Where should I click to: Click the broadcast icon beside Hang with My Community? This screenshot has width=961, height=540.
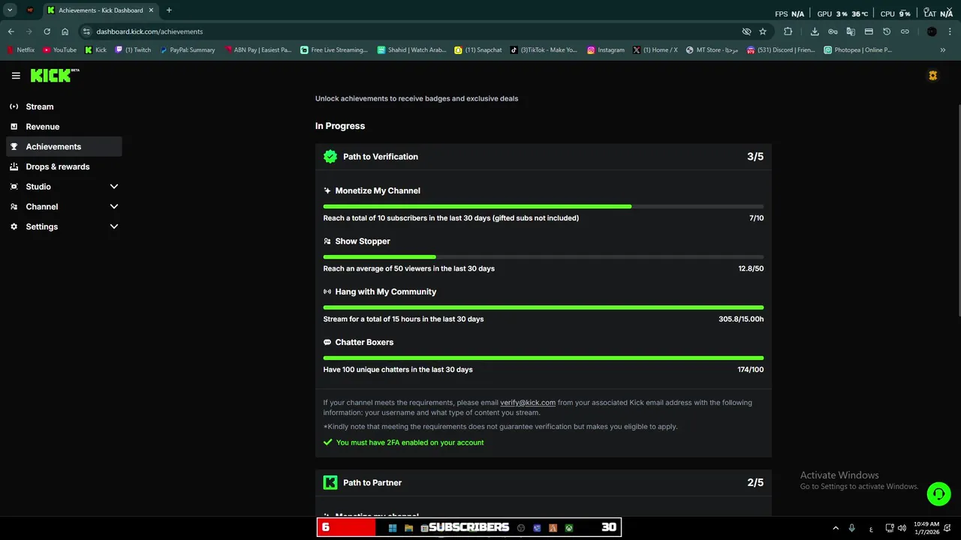click(x=327, y=292)
